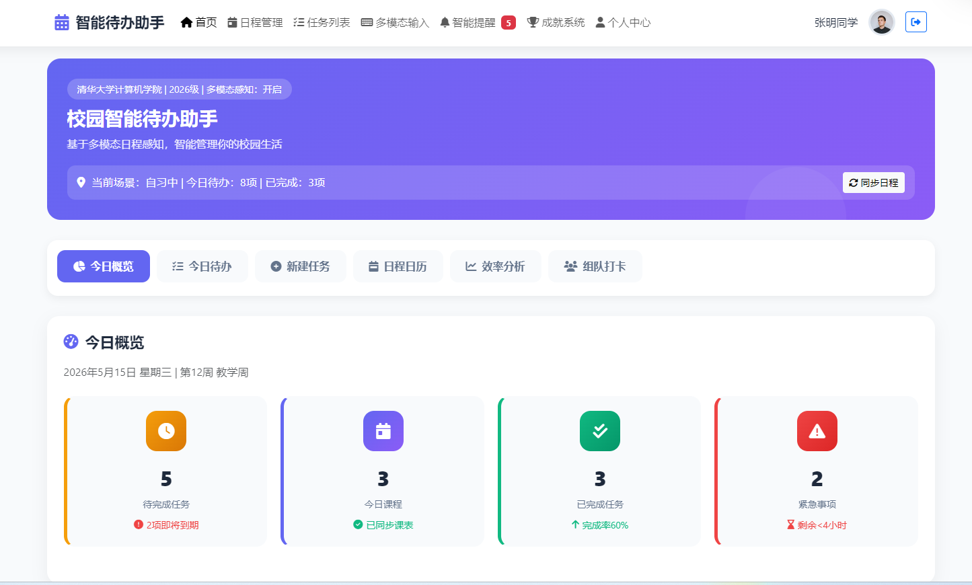Viewport: 972px width, 585px height.
Task: Click the date text 2026年5月15日 星期三
Action: click(118, 373)
